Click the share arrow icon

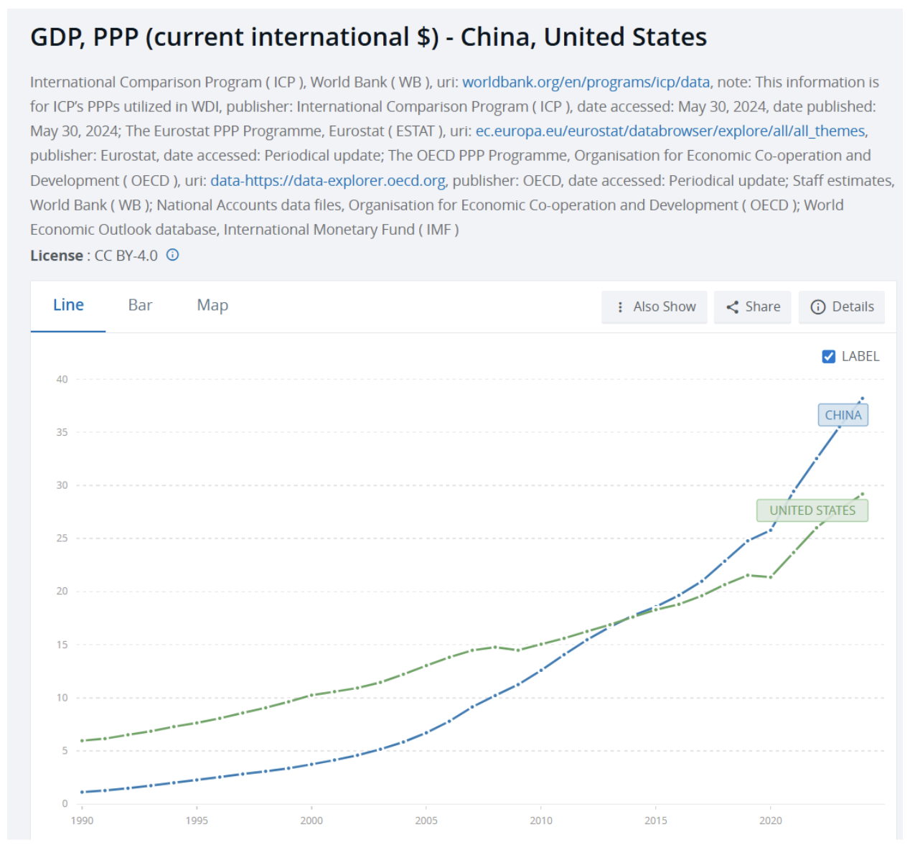click(732, 307)
